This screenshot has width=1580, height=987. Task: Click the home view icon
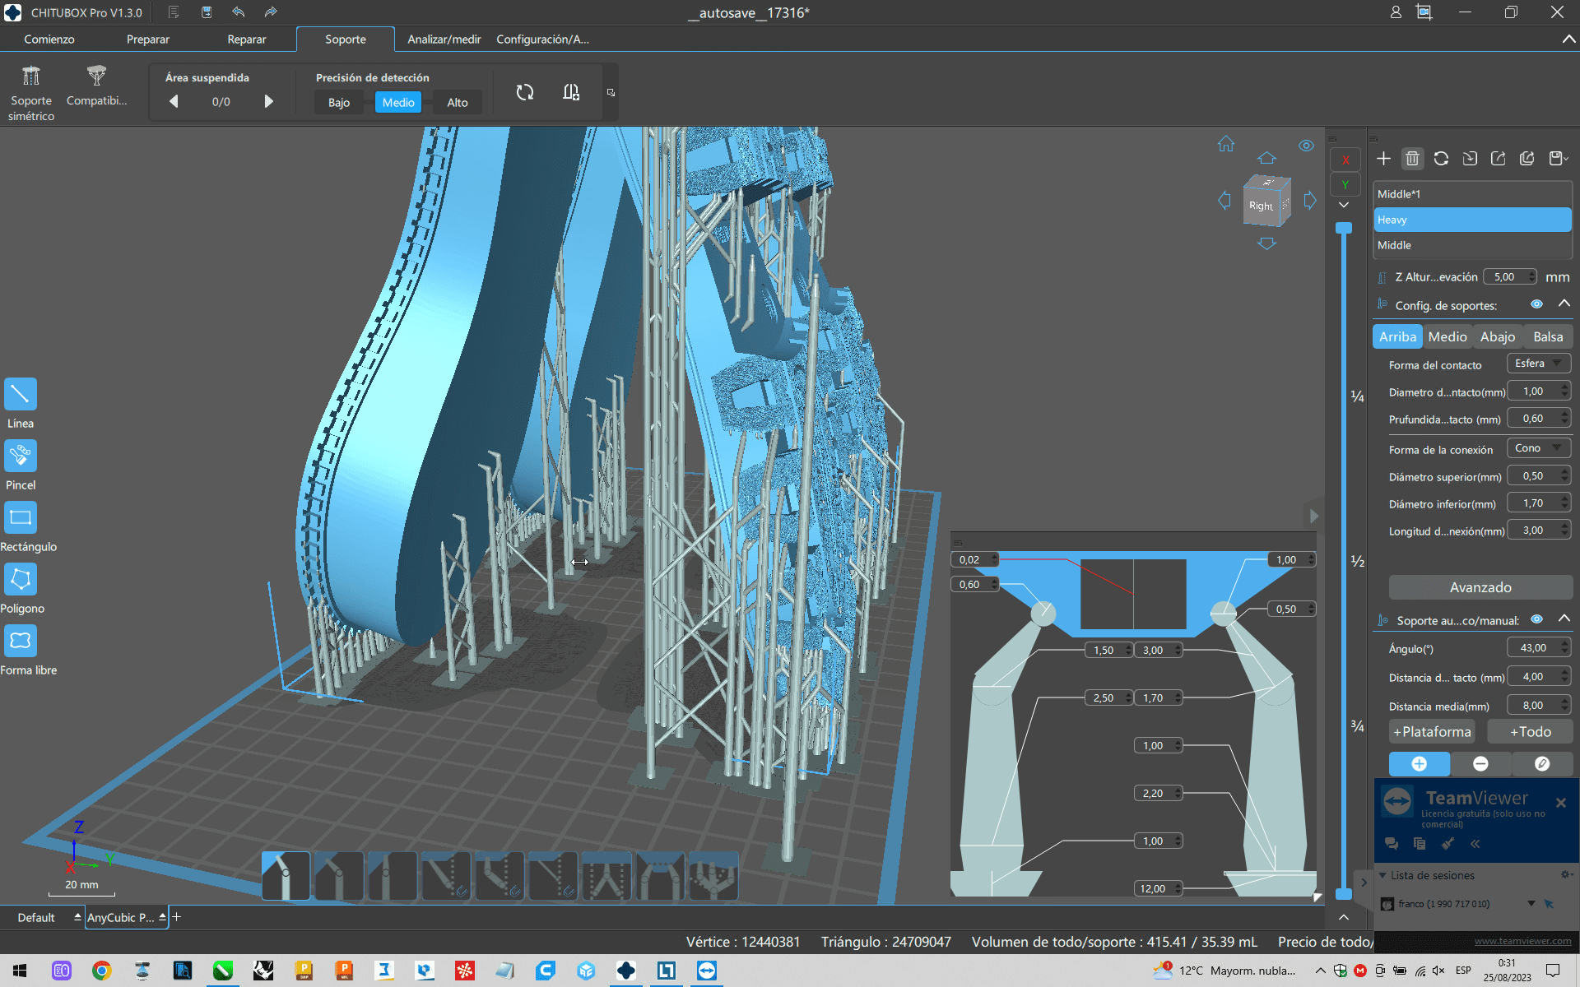[x=1226, y=144]
